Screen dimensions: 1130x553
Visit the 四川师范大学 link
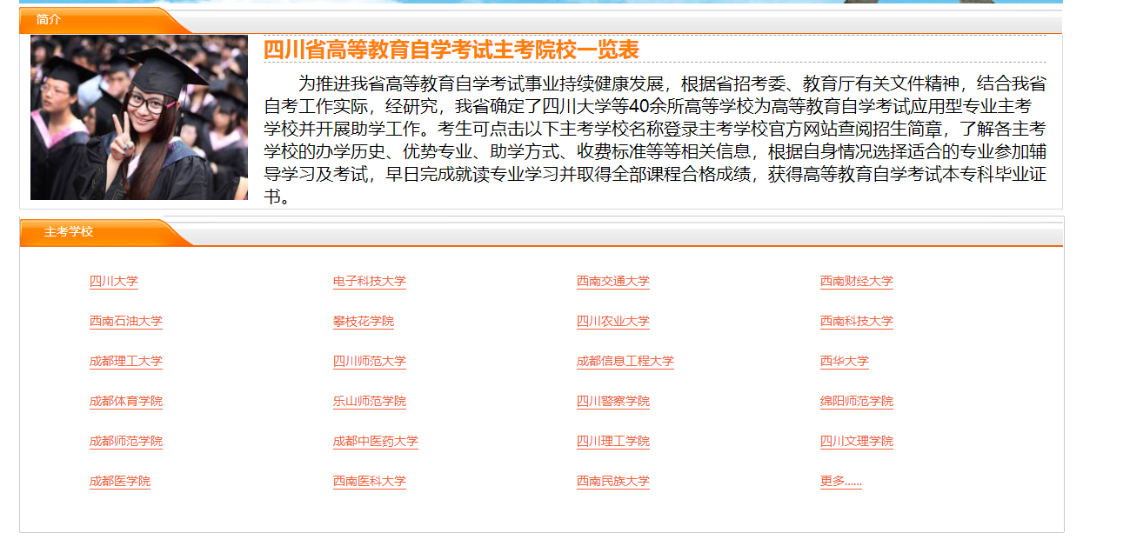pyautogui.click(x=370, y=362)
